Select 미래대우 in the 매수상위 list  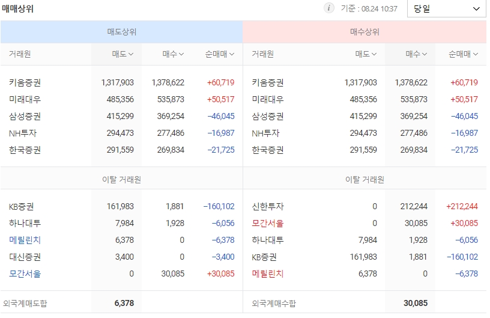click(268, 99)
